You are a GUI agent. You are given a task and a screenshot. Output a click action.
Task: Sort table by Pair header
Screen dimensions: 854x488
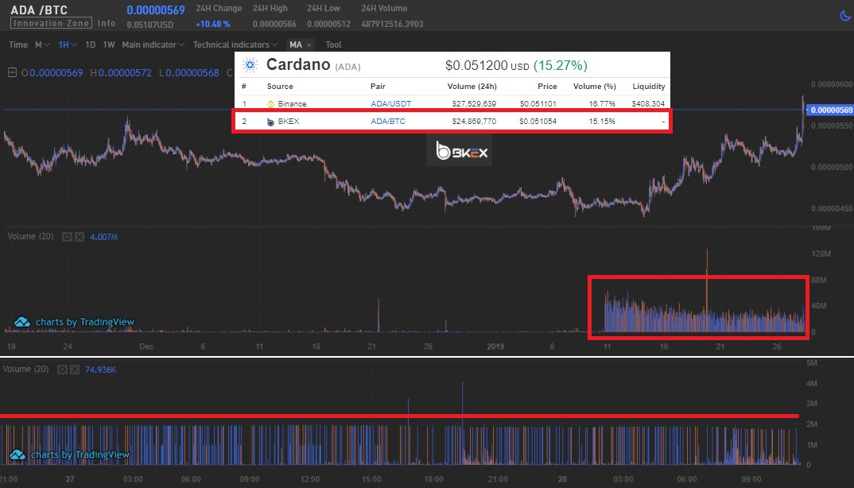(378, 86)
